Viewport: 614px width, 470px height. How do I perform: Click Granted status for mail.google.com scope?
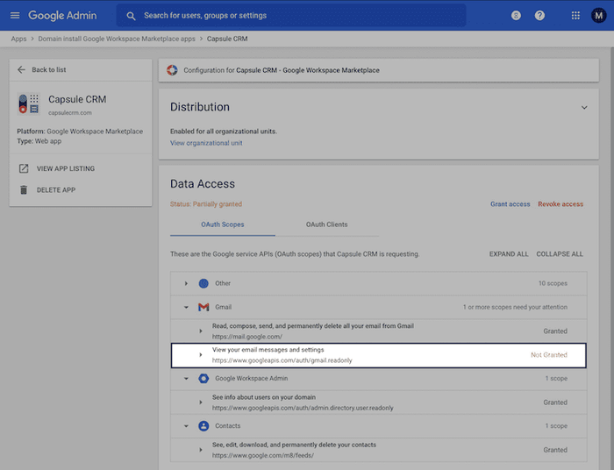coord(555,331)
